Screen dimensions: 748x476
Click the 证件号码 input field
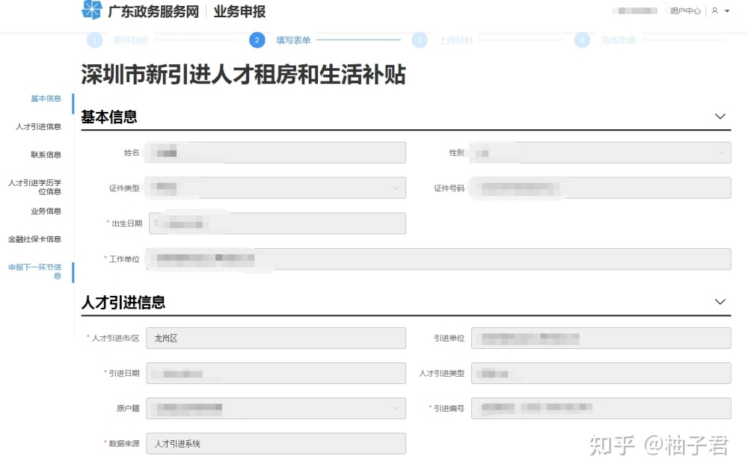[x=601, y=188]
